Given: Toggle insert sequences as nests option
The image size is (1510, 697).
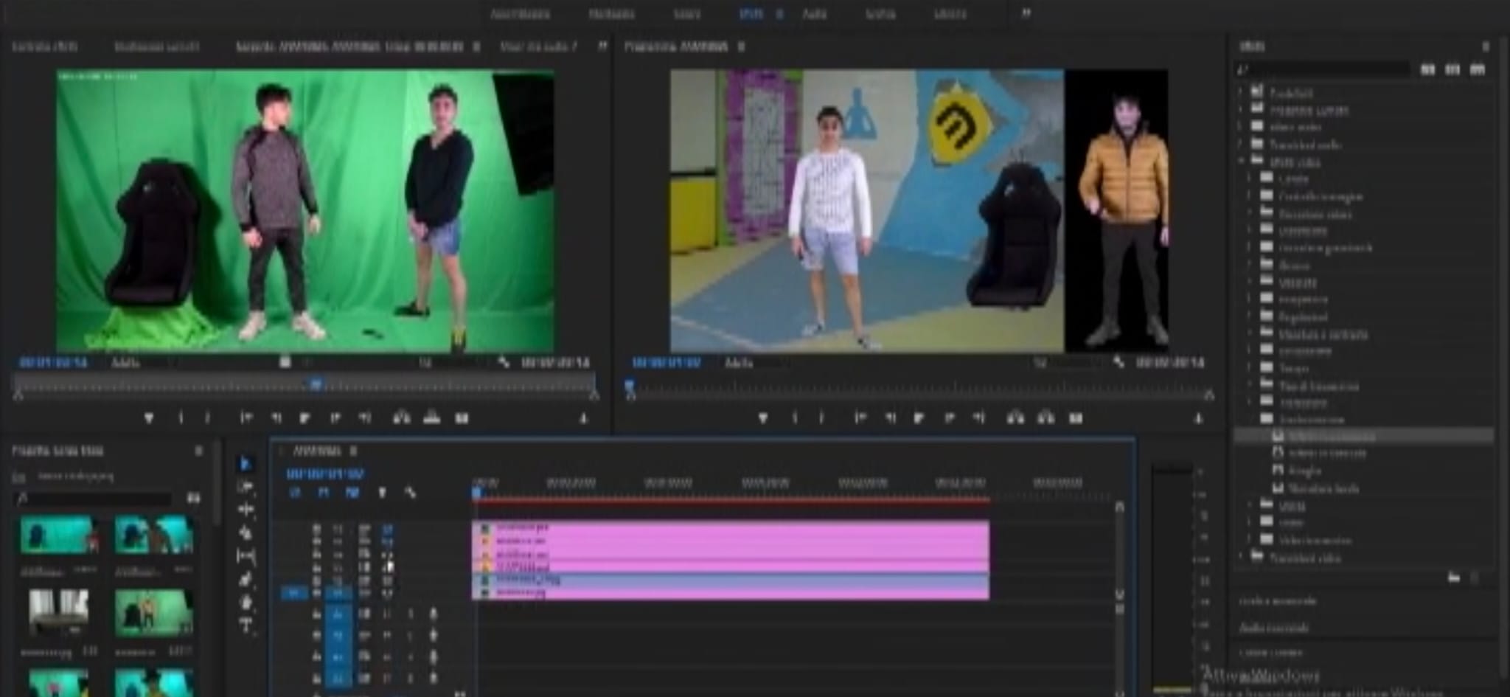Looking at the screenshot, I should 295,492.
